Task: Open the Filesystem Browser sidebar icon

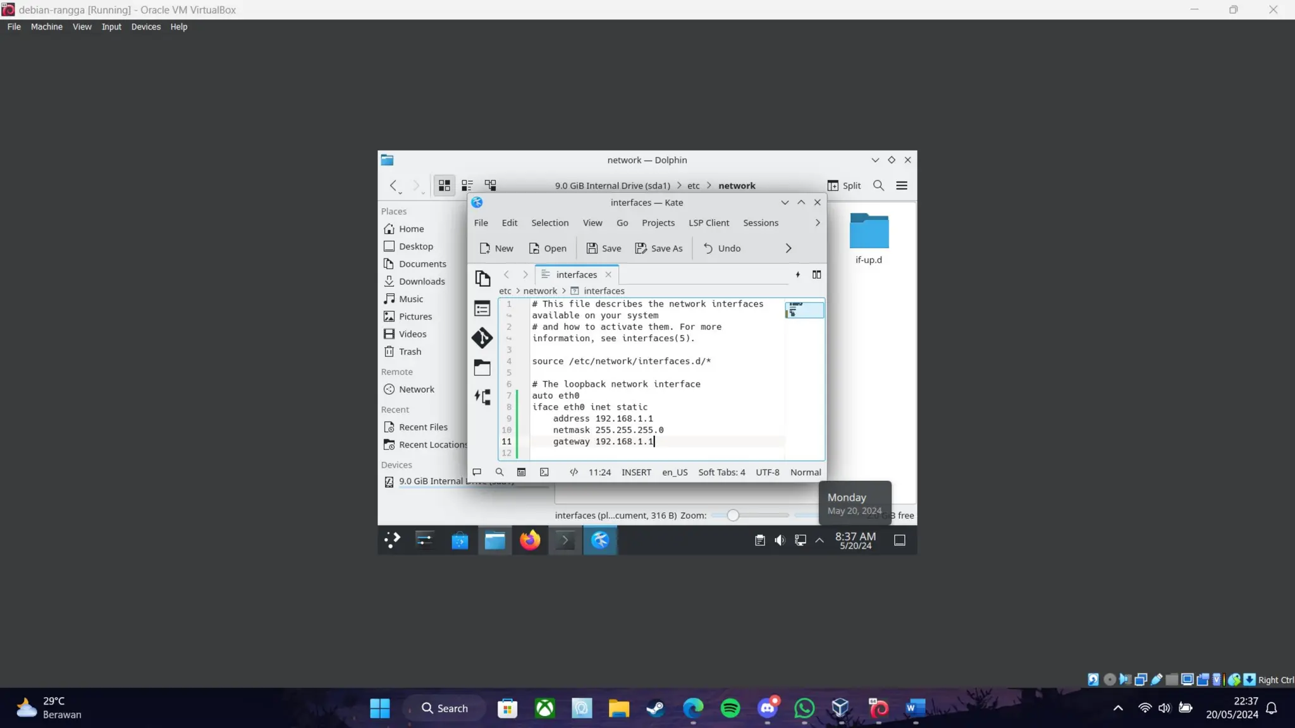Action: 482,368
